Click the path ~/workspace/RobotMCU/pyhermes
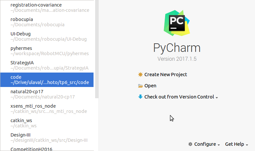This screenshot has height=151, width=255. pyautogui.click(x=50, y=54)
